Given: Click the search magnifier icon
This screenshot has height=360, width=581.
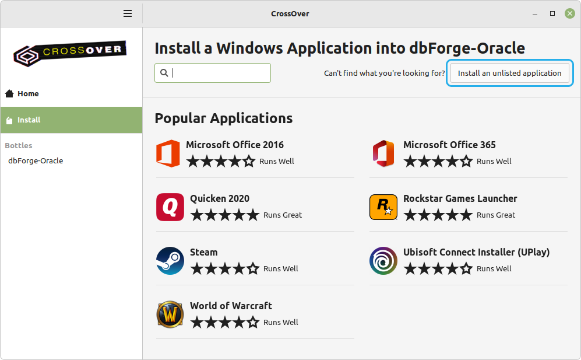Looking at the screenshot, I should pyautogui.click(x=164, y=73).
